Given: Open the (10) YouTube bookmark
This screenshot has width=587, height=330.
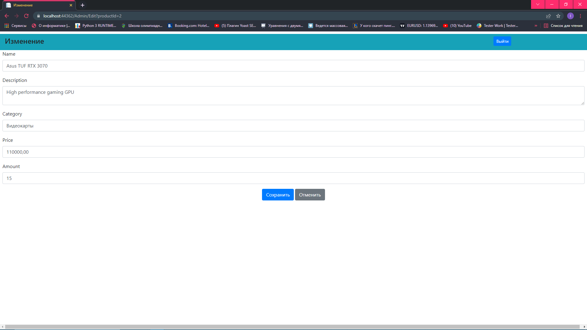Looking at the screenshot, I should point(457,26).
